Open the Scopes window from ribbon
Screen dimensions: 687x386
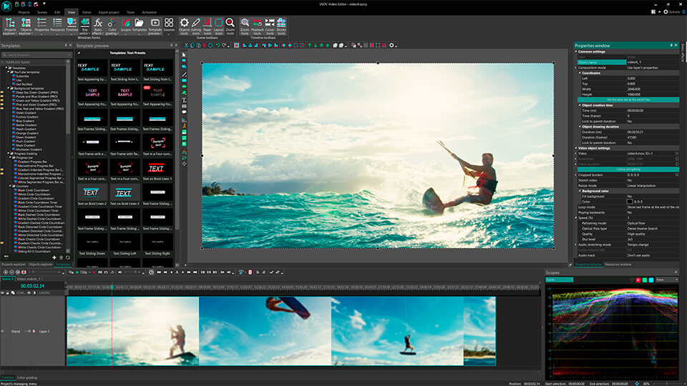tap(126, 24)
